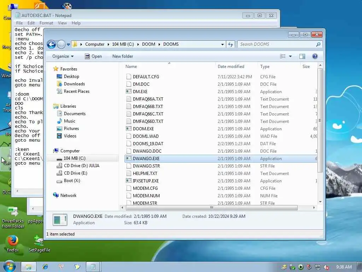Viewport: 362px width, 272px height.
Task: Open Videos library
Action: tap(70, 136)
